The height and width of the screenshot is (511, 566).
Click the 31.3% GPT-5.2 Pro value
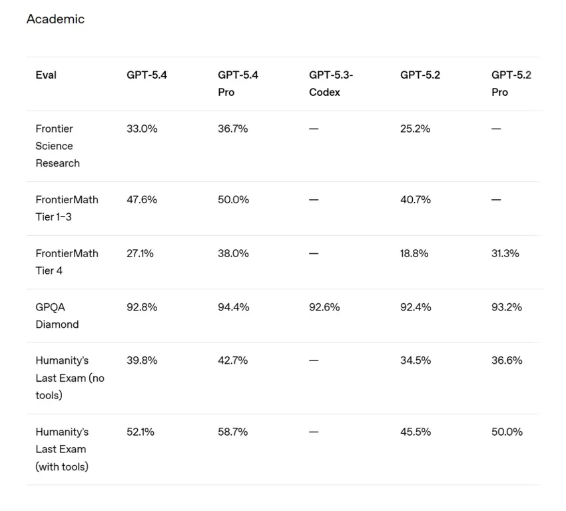click(505, 253)
